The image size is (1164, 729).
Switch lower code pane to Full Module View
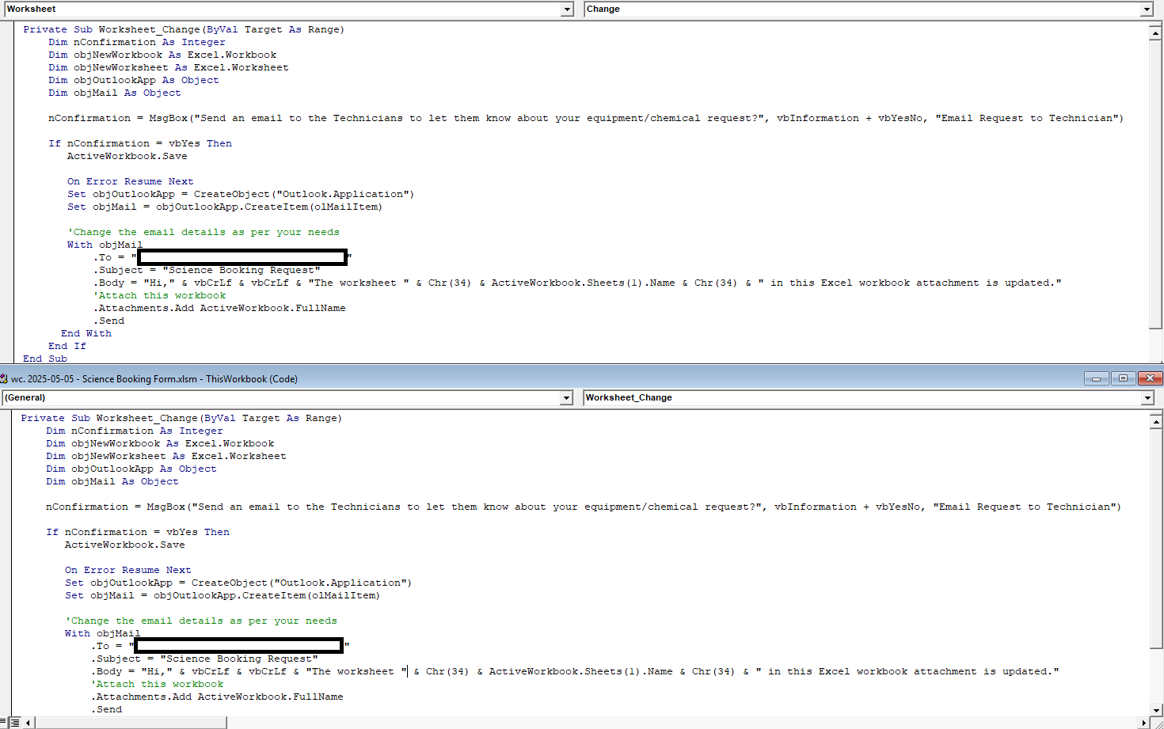(x=15, y=723)
